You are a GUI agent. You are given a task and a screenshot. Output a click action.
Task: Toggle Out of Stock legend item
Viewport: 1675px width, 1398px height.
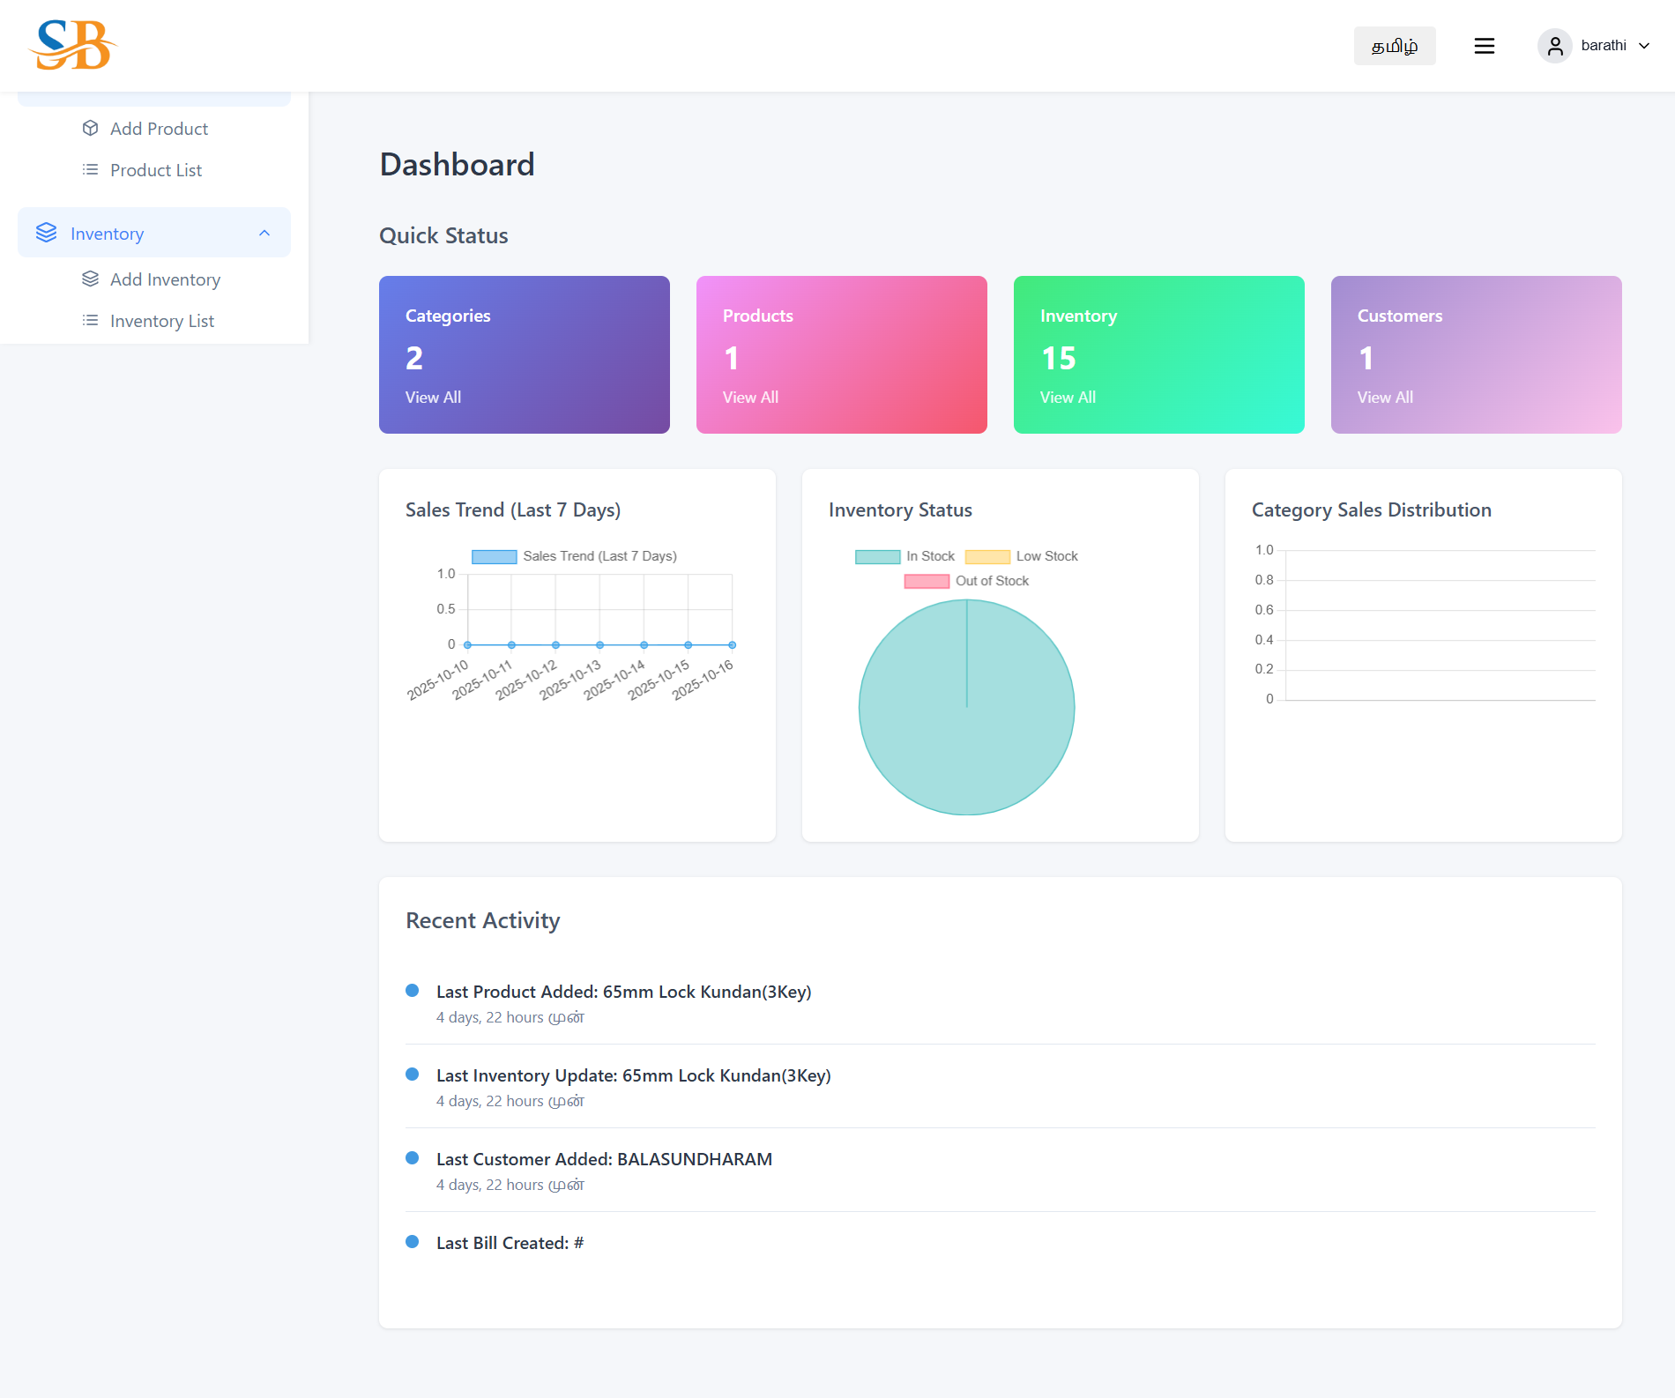(966, 581)
